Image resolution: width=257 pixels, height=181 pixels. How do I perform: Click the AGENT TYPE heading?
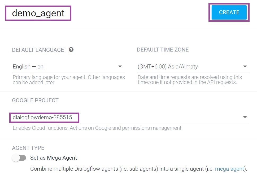[x=28, y=148]
